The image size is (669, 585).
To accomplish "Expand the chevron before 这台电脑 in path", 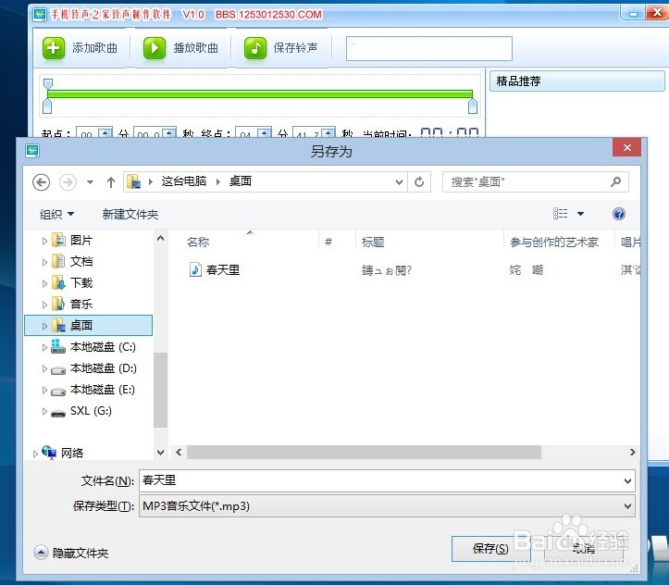I will coord(151,181).
